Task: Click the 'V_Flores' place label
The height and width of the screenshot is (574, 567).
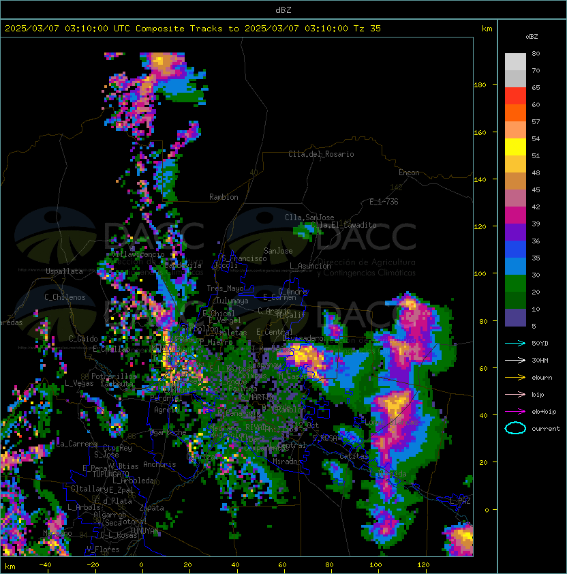Action: point(103,549)
